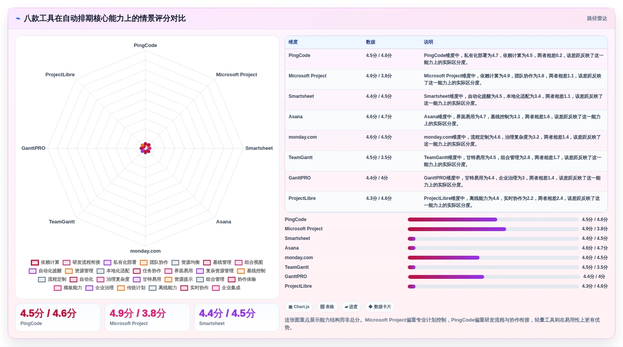Select the Microsoft Project table row name
The image size is (623, 347).
(x=307, y=76)
